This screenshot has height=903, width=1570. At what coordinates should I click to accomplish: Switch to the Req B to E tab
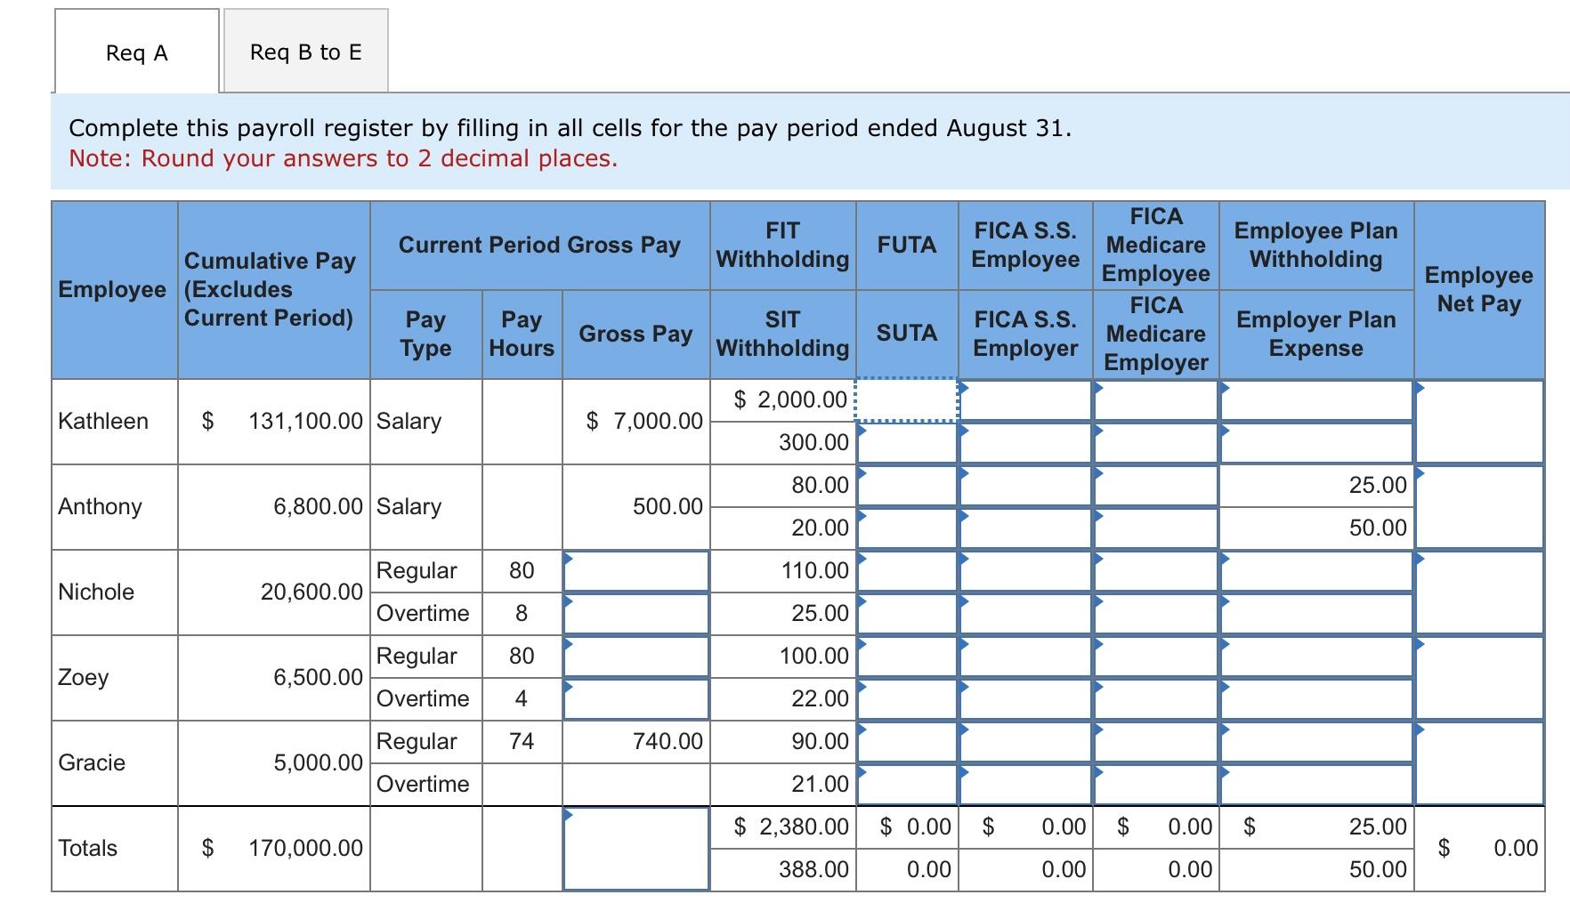coord(305,52)
